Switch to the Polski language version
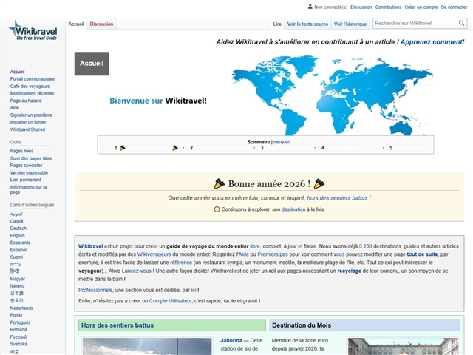The height and width of the screenshot is (355, 473). pos(16,315)
